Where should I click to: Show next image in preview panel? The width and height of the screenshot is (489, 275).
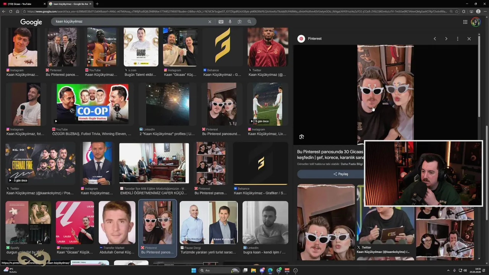click(x=446, y=39)
